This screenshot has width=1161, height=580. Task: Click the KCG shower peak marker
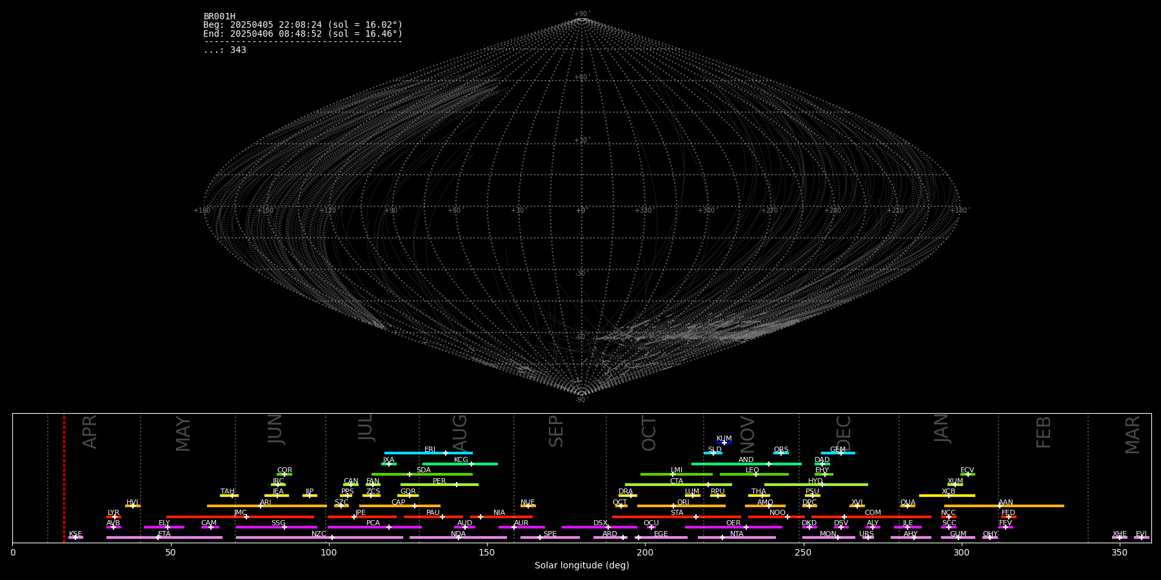click(471, 463)
